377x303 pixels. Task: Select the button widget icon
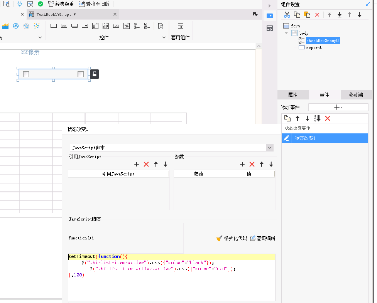pyautogui.click(x=74, y=26)
